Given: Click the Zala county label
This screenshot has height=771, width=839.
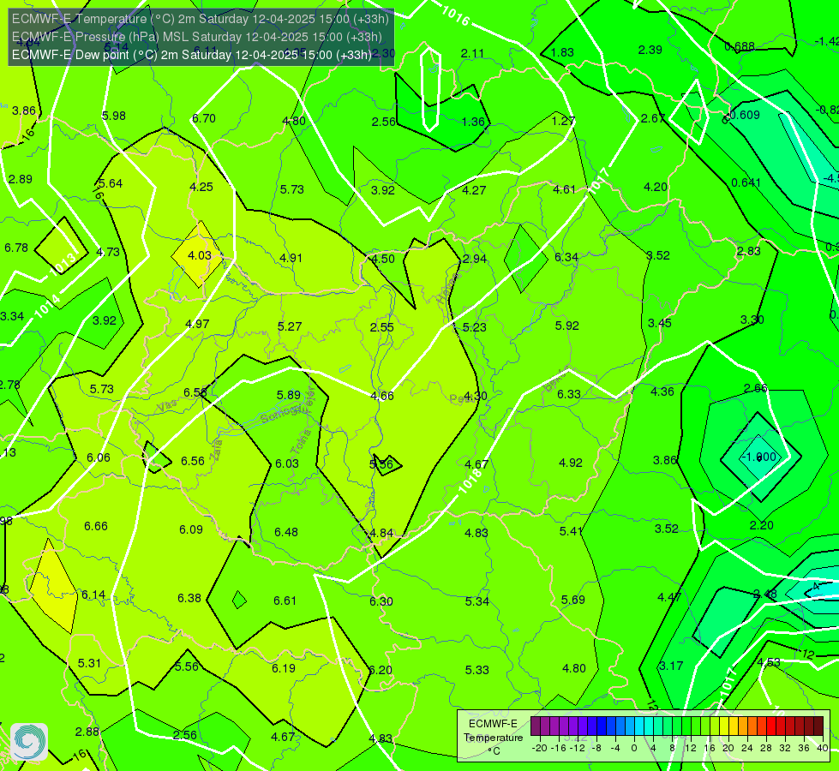Looking at the screenshot, I should [216, 451].
